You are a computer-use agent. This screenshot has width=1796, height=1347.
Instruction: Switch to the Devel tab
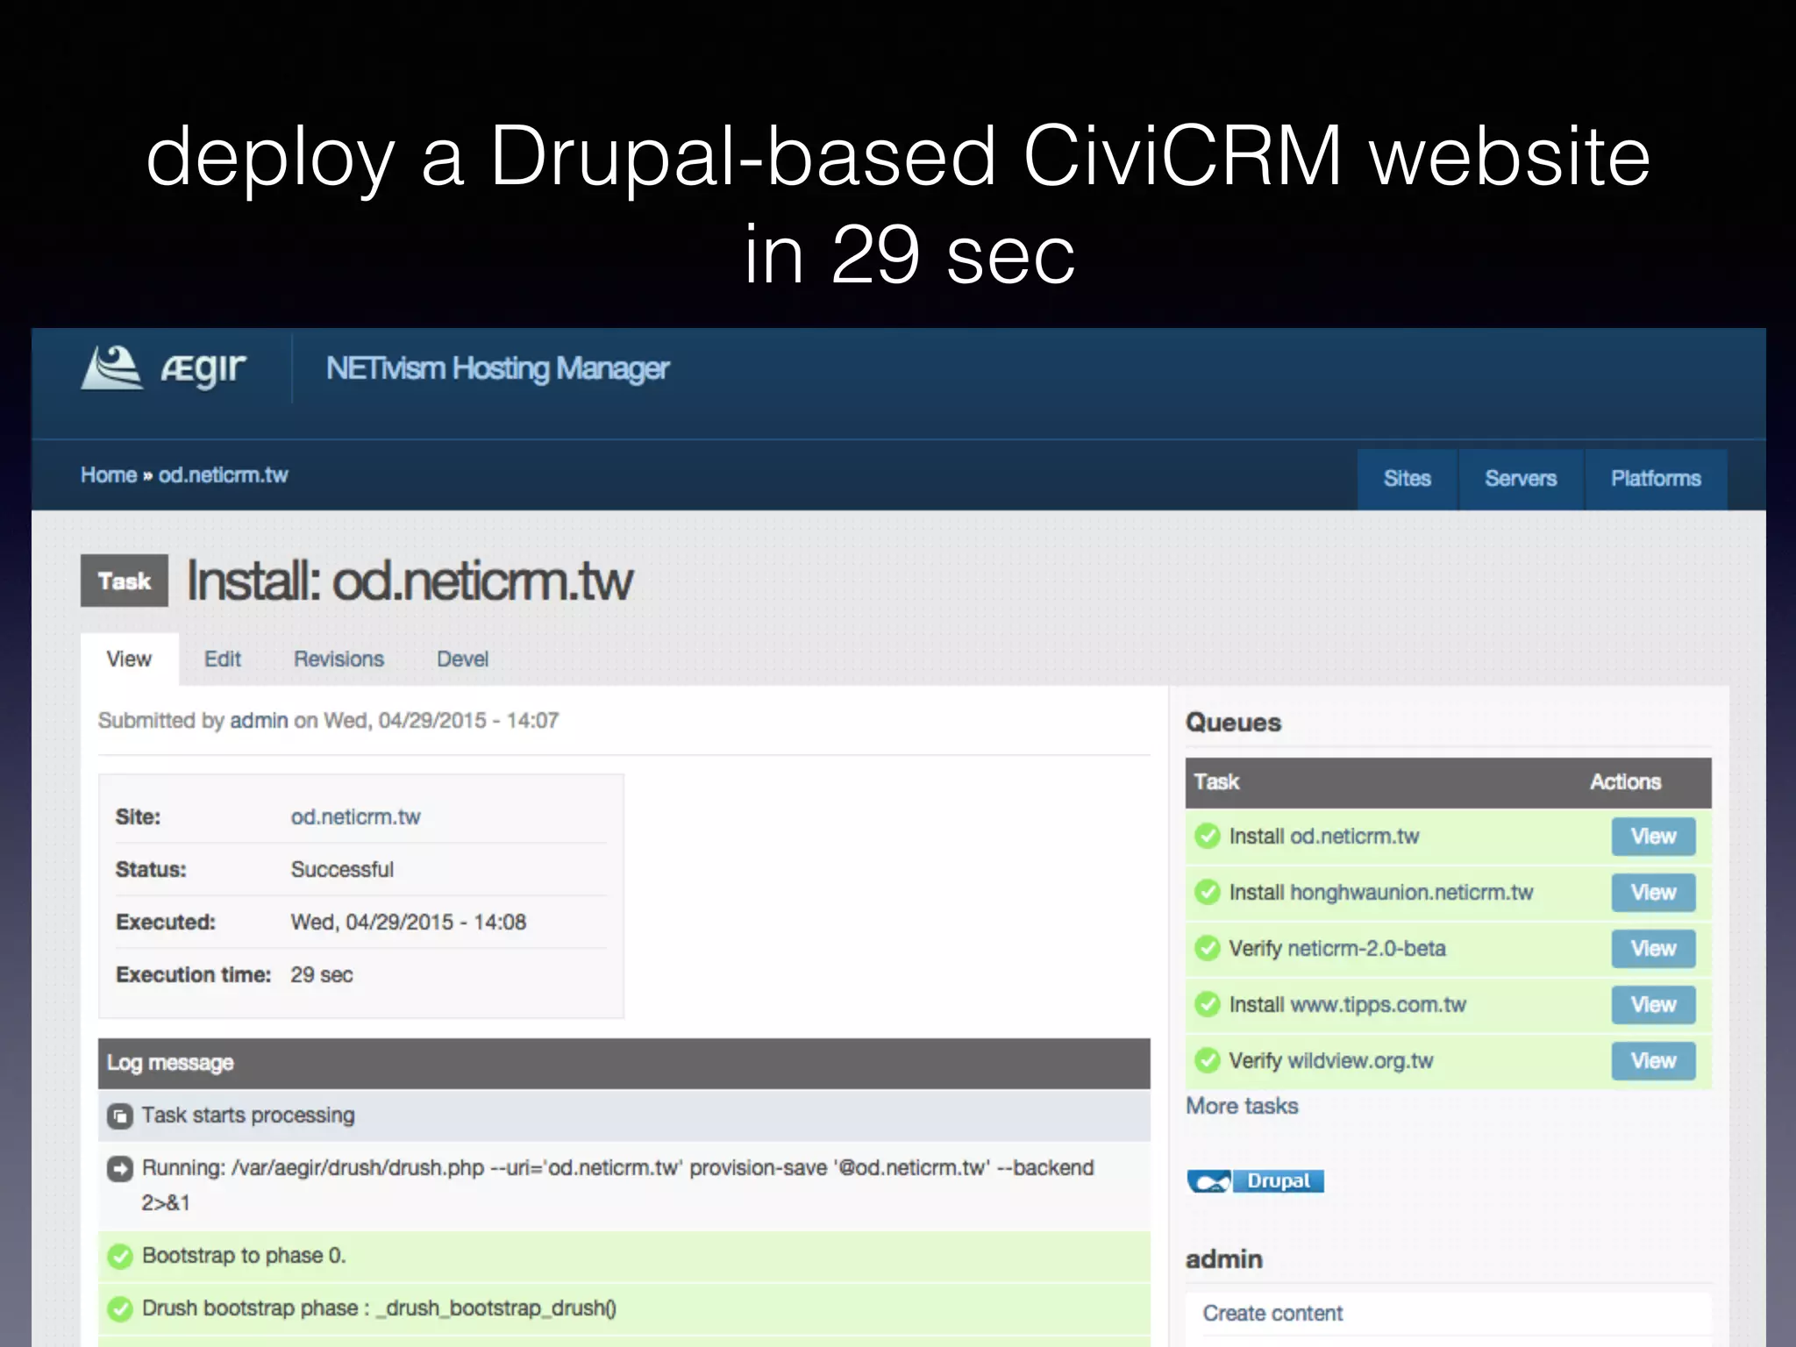463,659
